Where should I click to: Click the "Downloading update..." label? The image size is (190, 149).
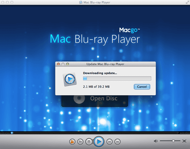click(x=100, y=73)
